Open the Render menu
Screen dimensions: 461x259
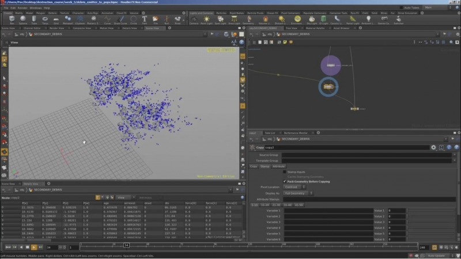click(22, 7)
